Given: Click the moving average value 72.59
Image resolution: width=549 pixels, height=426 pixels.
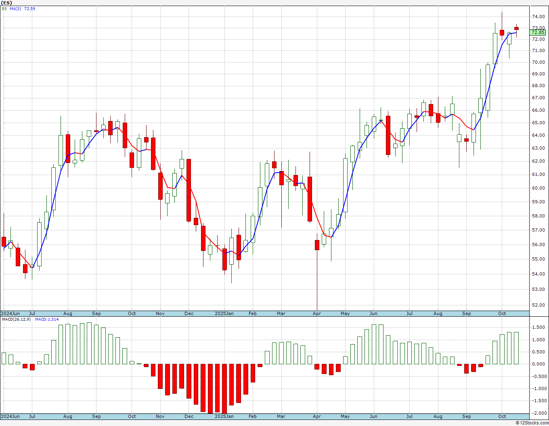Looking at the screenshot, I should pyautogui.click(x=29, y=8).
